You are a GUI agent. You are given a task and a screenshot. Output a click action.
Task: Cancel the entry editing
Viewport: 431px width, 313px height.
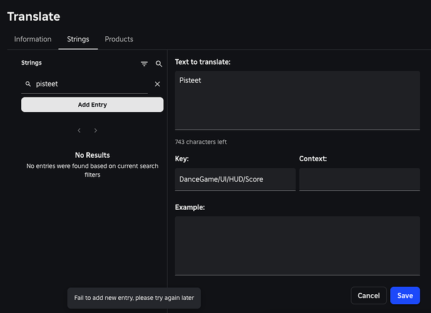(x=368, y=295)
